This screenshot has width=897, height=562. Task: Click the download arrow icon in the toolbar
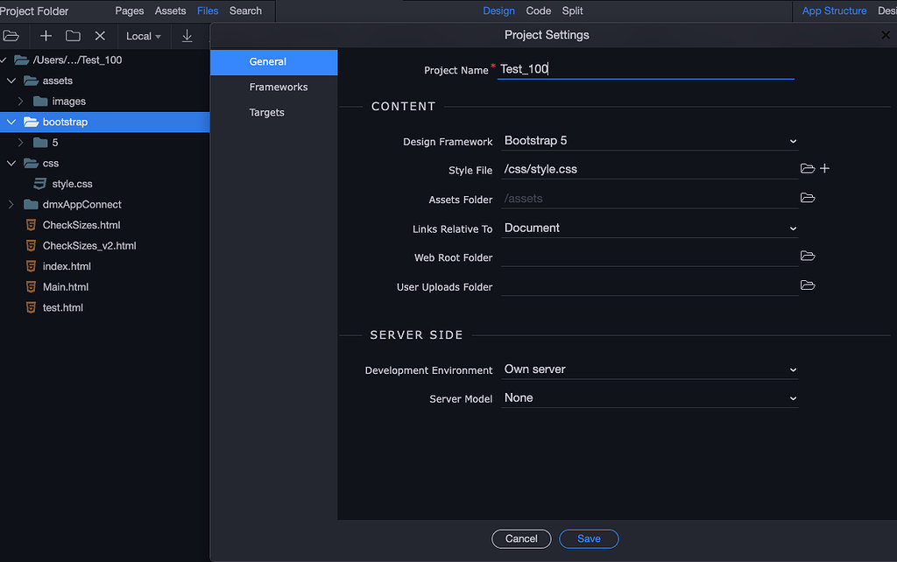(185, 36)
